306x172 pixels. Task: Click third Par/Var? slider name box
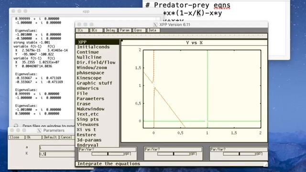pos(239,150)
